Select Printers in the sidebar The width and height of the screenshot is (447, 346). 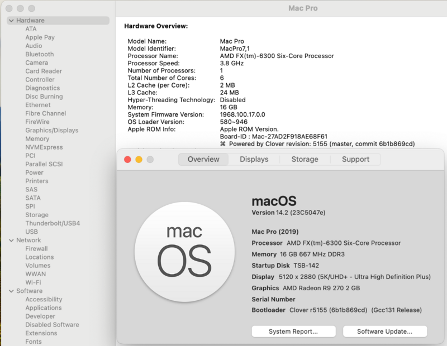point(36,181)
